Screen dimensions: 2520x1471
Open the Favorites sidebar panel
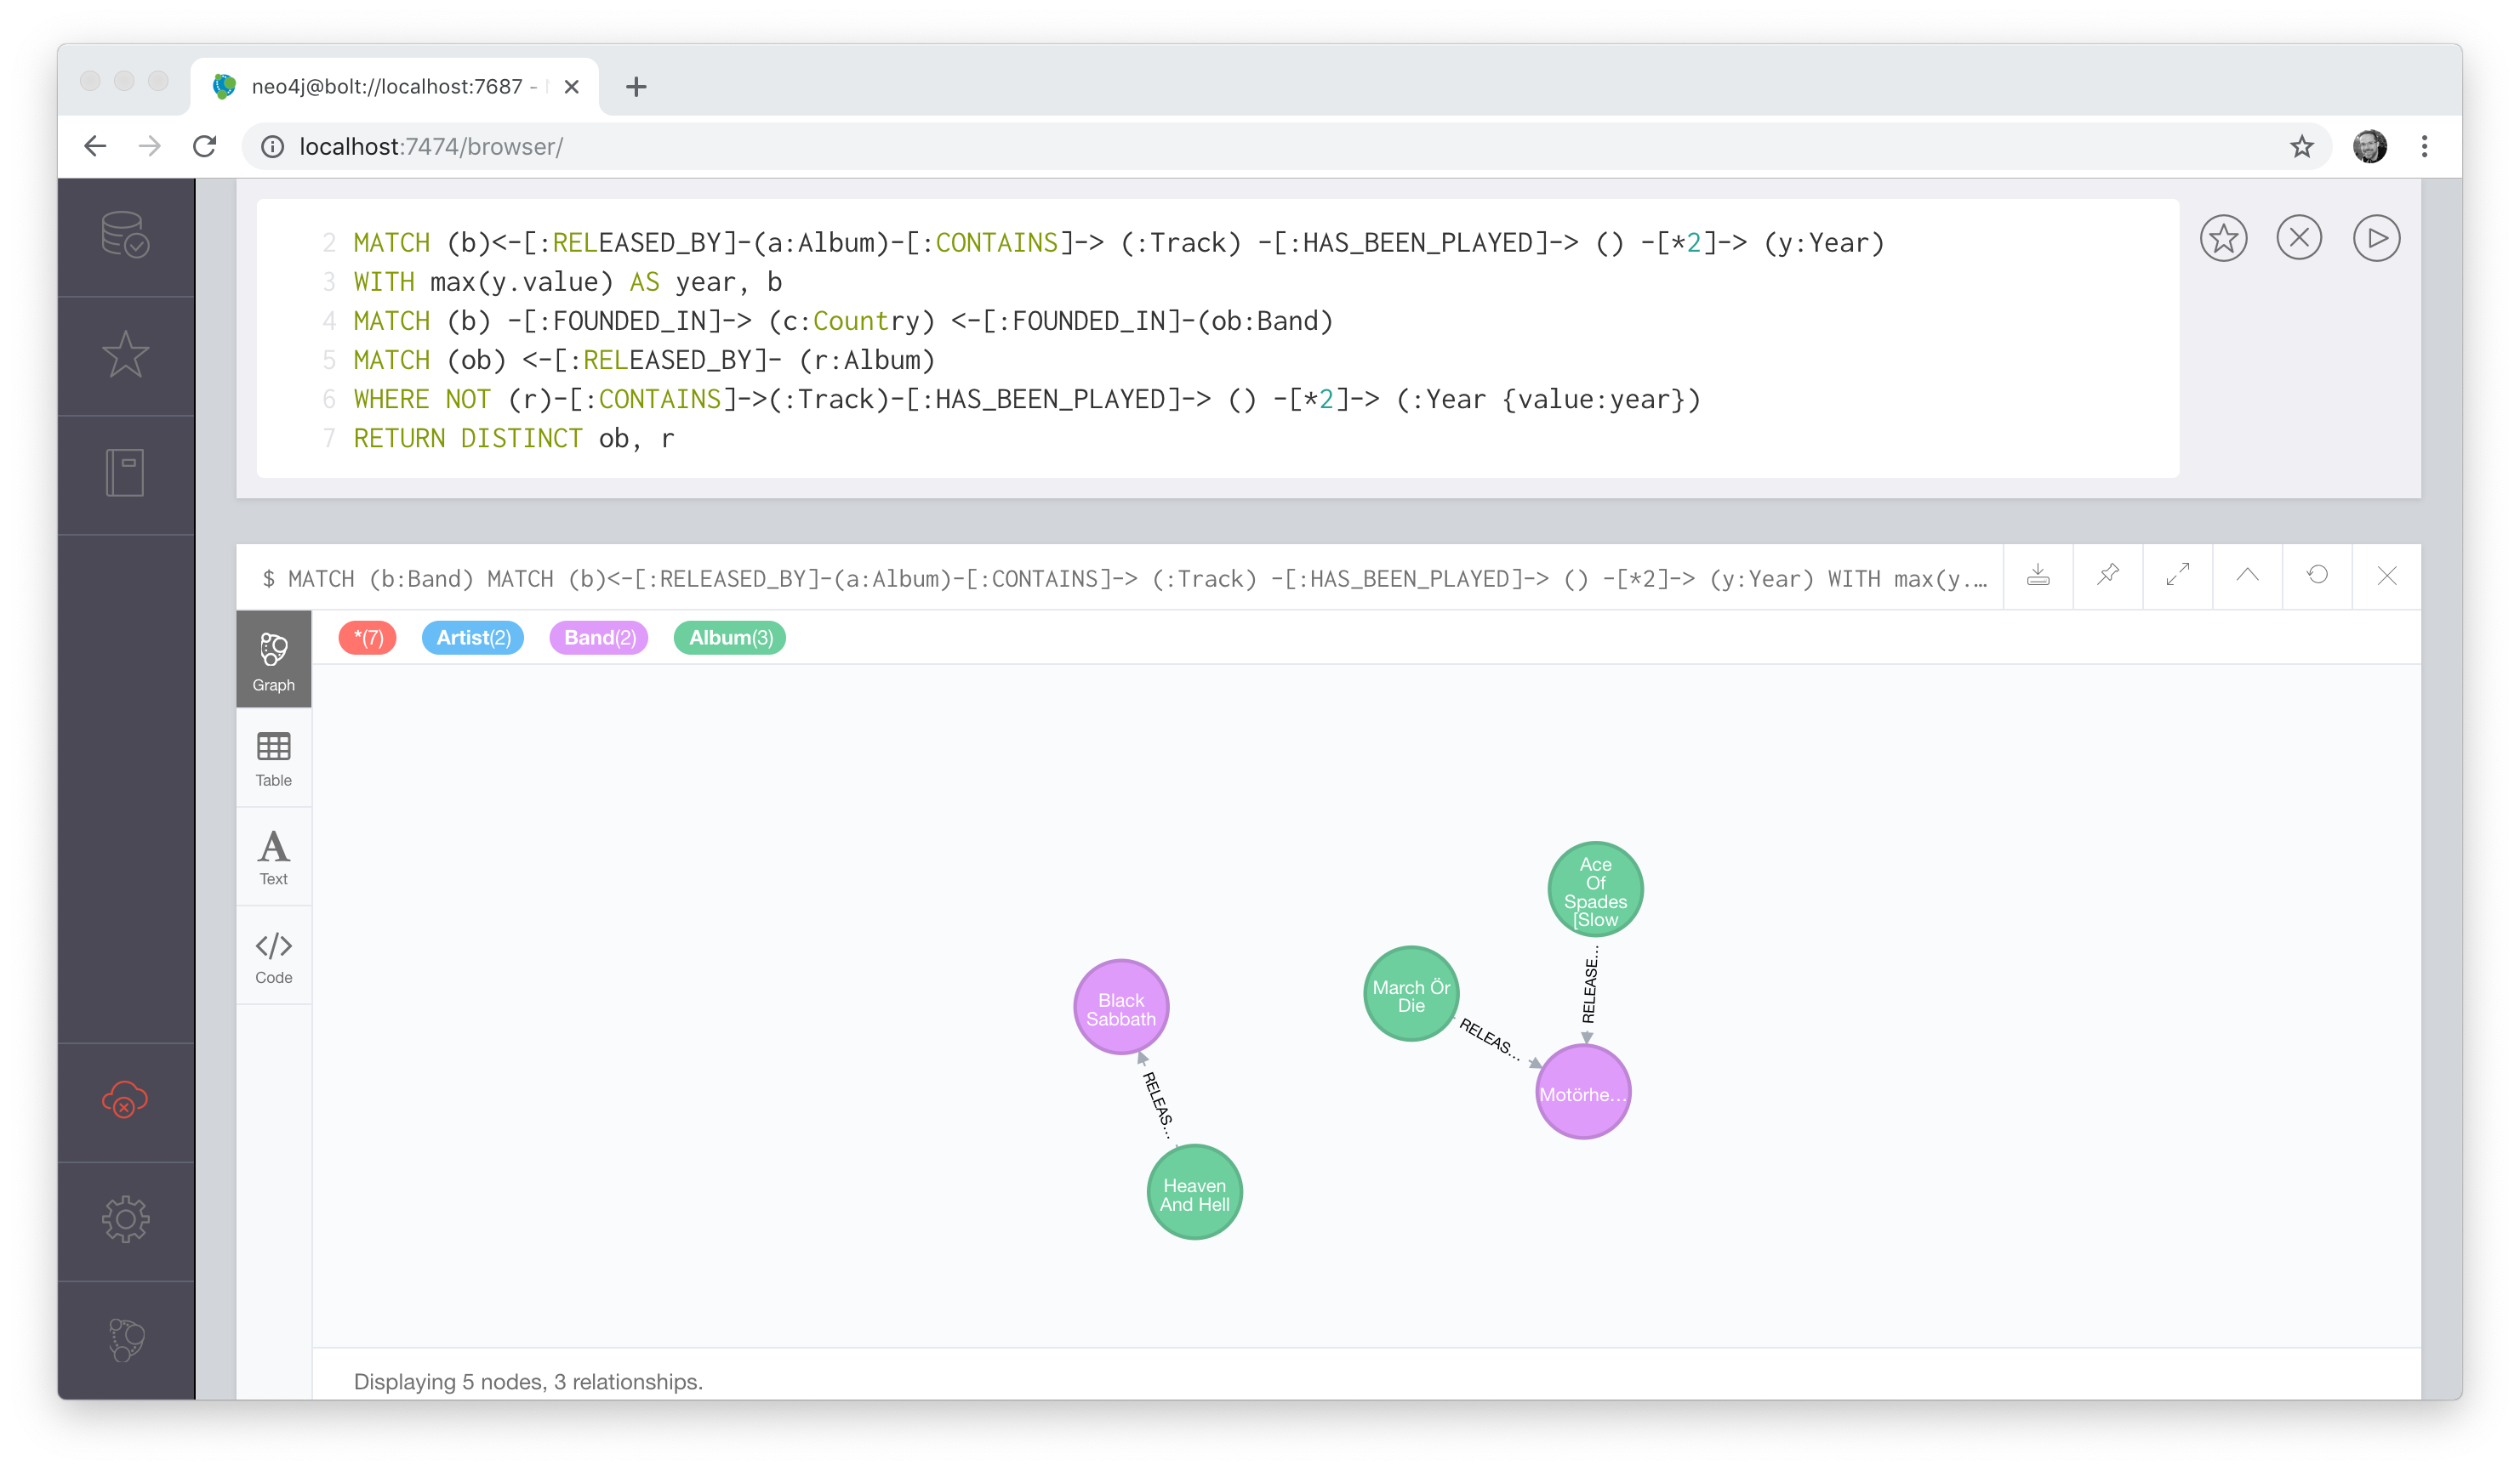click(x=125, y=355)
